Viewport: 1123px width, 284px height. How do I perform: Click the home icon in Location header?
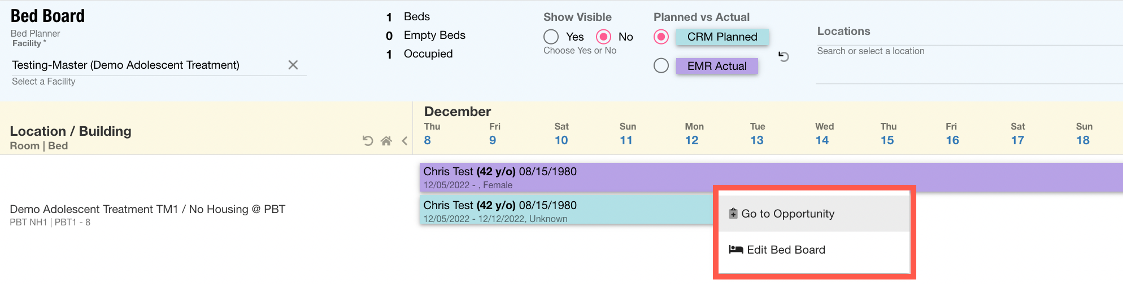pyautogui.click(x=386, y=141)
